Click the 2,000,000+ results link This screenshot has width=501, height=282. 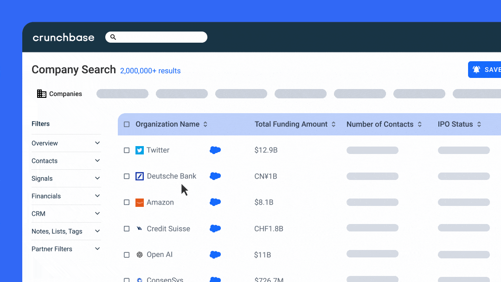pyautogui.click(x=150, y=70)
